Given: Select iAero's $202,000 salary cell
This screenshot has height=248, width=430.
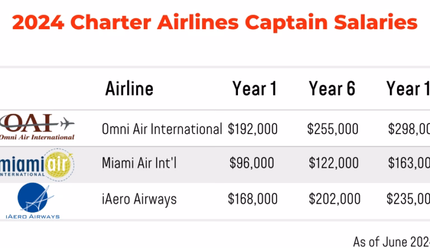Looking at the screenshot, I should (x=334, y=198).
